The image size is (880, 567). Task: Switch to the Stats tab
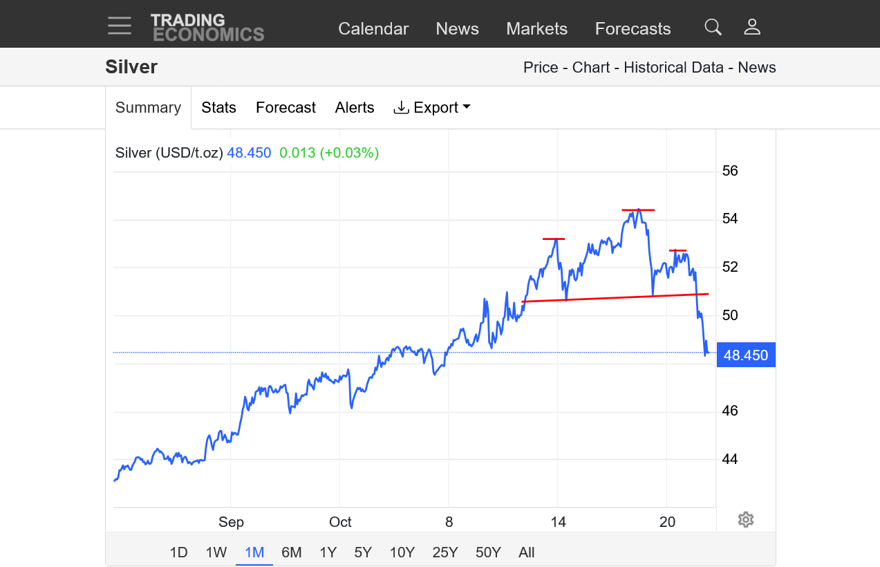tap(218, 108)
